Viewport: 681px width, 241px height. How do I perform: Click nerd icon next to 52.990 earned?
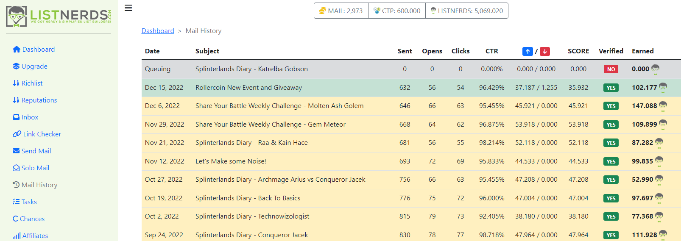click(x=659, y=180)
